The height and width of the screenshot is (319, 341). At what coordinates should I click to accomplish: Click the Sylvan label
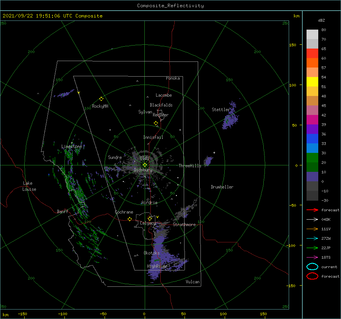coord(145,112)
